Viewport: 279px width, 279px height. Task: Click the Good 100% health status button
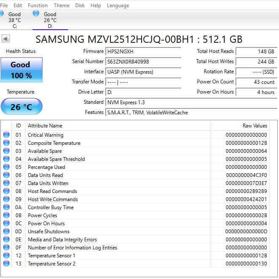pos(22,70)
